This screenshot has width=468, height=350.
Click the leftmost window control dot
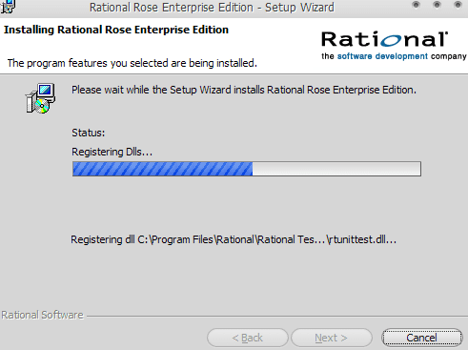tap(416, 5)
